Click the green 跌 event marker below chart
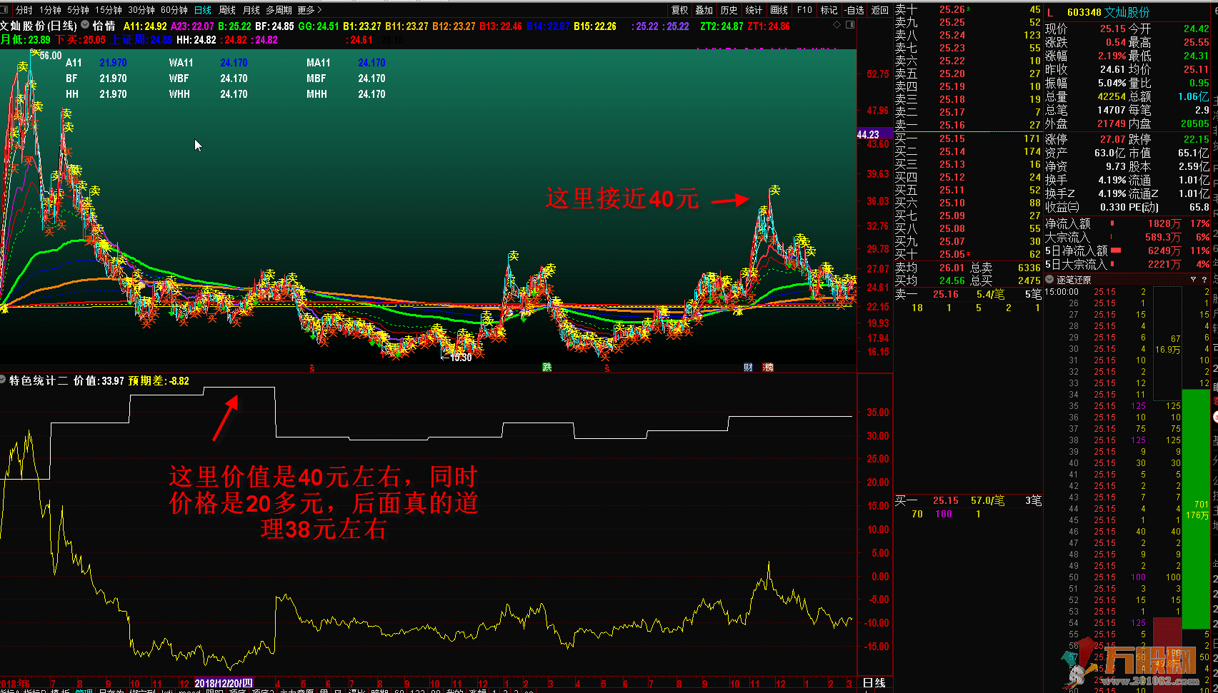Image resolution: width=1218 pixels, height=693 pixels. tap(547, 368)
